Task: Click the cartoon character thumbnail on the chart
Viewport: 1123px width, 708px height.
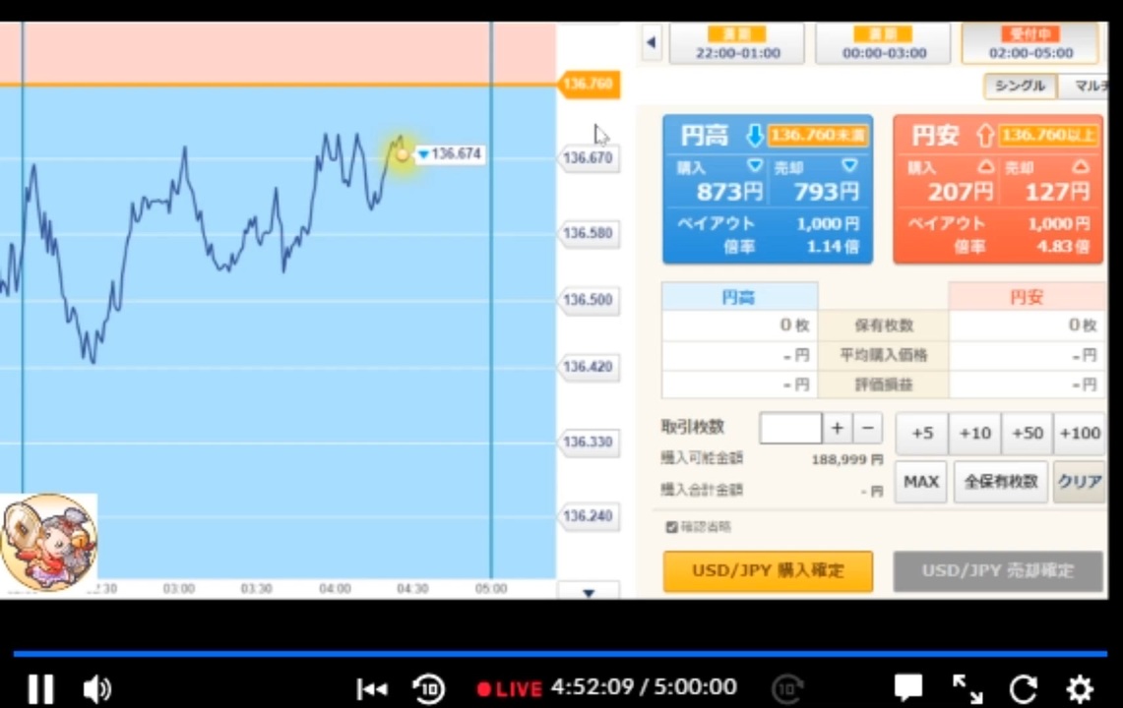Action: [x=48, y=543]
